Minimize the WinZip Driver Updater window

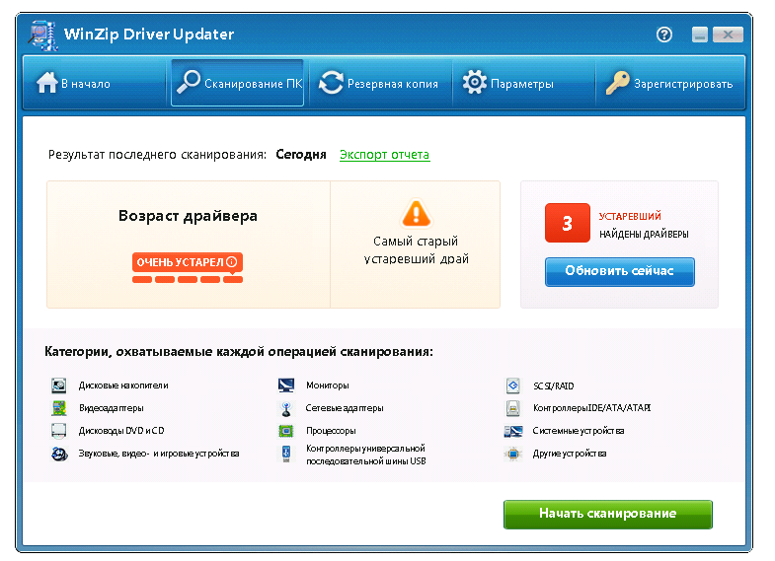pyautogui.click(x=699, y=35)
